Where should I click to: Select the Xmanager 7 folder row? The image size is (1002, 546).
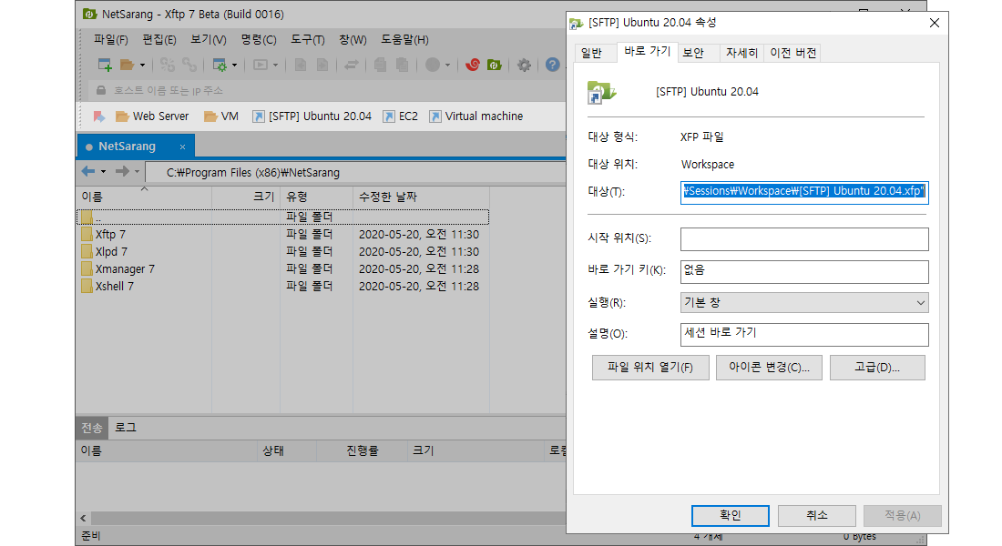point(282,268)
